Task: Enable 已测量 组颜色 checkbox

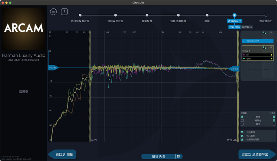Action: click(242, 121)
